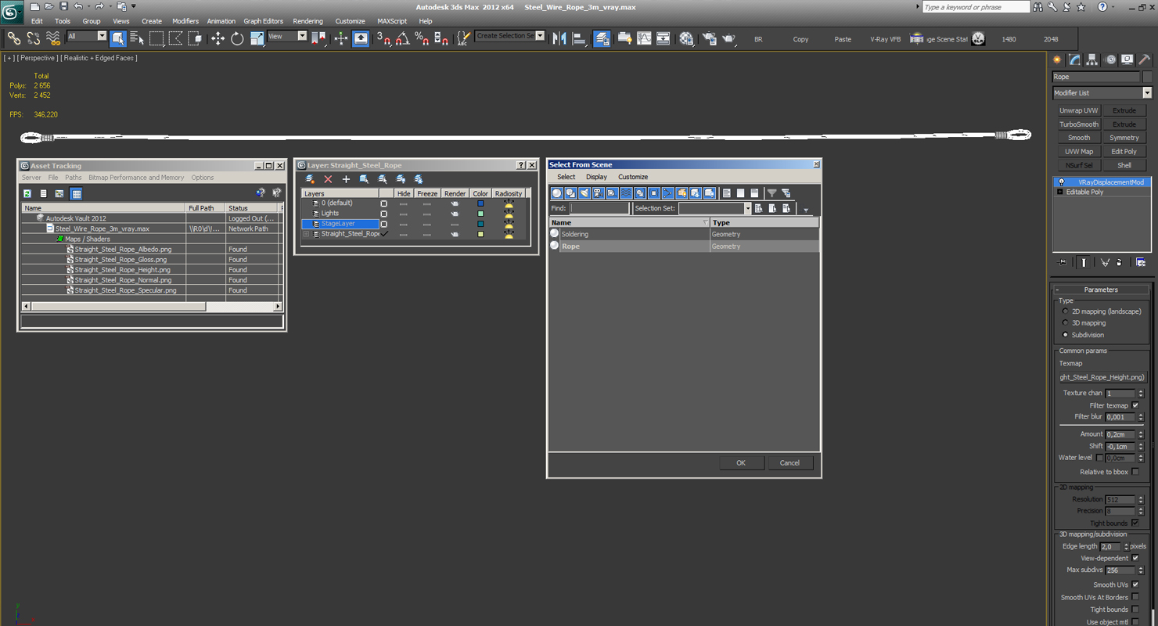Open the Manage Layers toolbar button
1158x626 pixels.
(x=602, y=38)
